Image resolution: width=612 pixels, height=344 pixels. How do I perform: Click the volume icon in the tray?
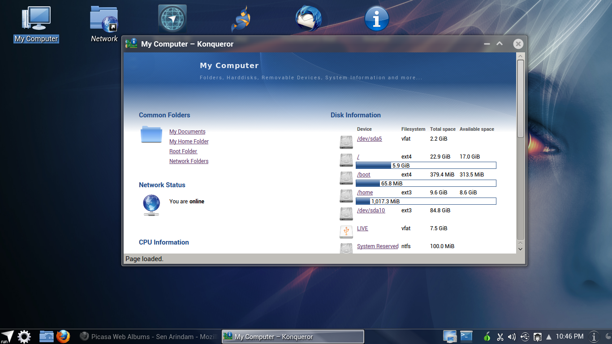click(511, 336)
